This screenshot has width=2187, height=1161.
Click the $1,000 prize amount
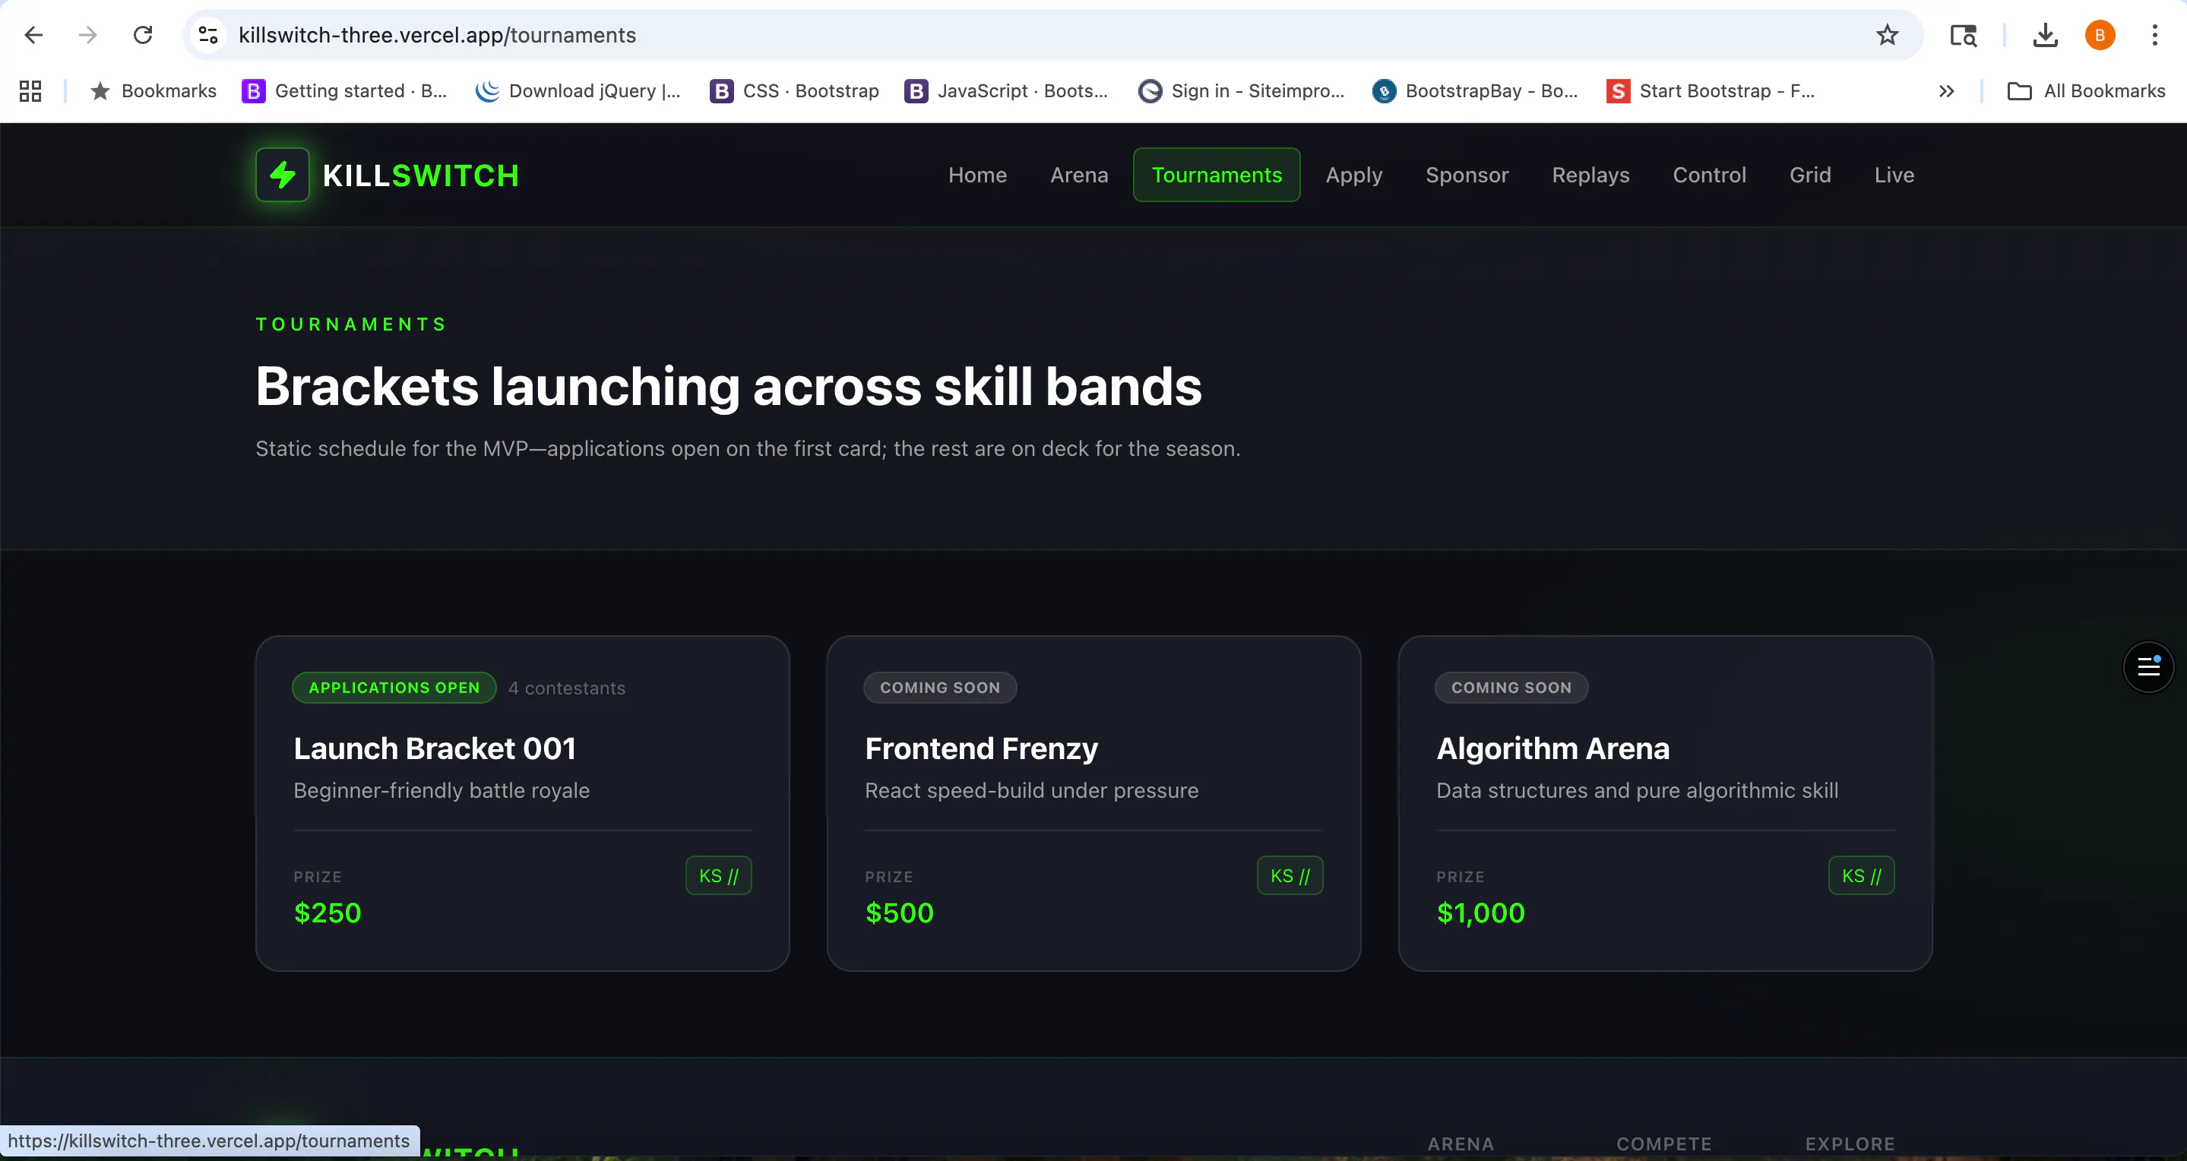[x=1480, y=913]
